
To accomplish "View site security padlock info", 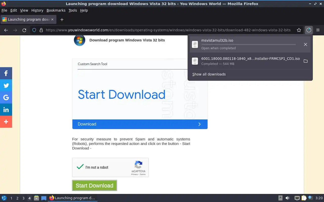I will 41,30.
